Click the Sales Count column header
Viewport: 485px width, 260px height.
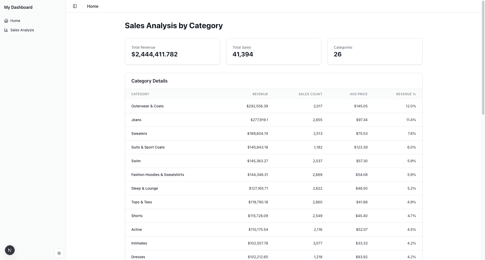click(x=310, y=94)
